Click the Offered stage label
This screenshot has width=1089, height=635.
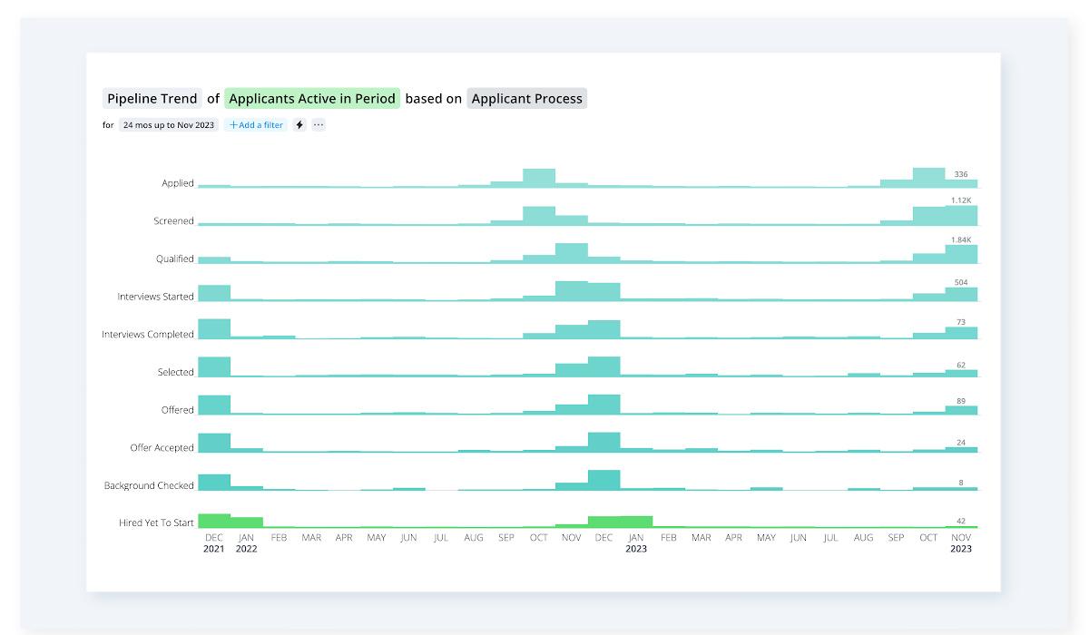178,410
